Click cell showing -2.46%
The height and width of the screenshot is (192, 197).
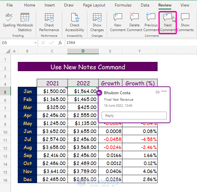click(140, 147)
